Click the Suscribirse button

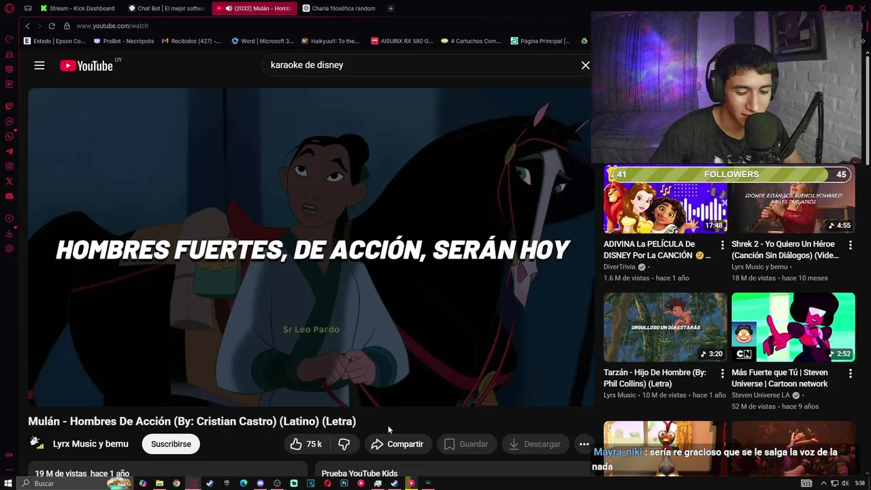click(x=171, y=444)
